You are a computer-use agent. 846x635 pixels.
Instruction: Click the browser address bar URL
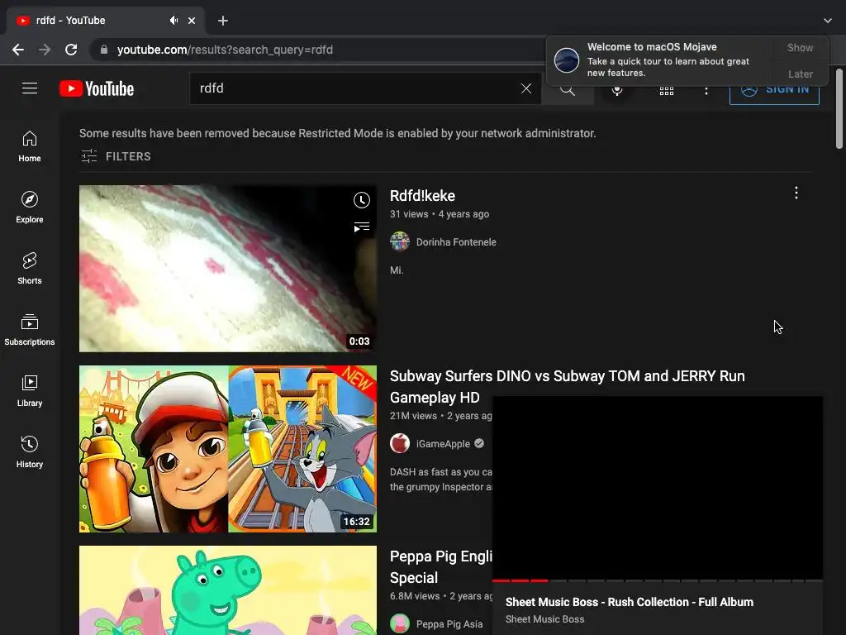tap(225, 50)
